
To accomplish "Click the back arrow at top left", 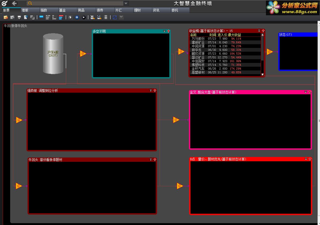I will (14, 3).
